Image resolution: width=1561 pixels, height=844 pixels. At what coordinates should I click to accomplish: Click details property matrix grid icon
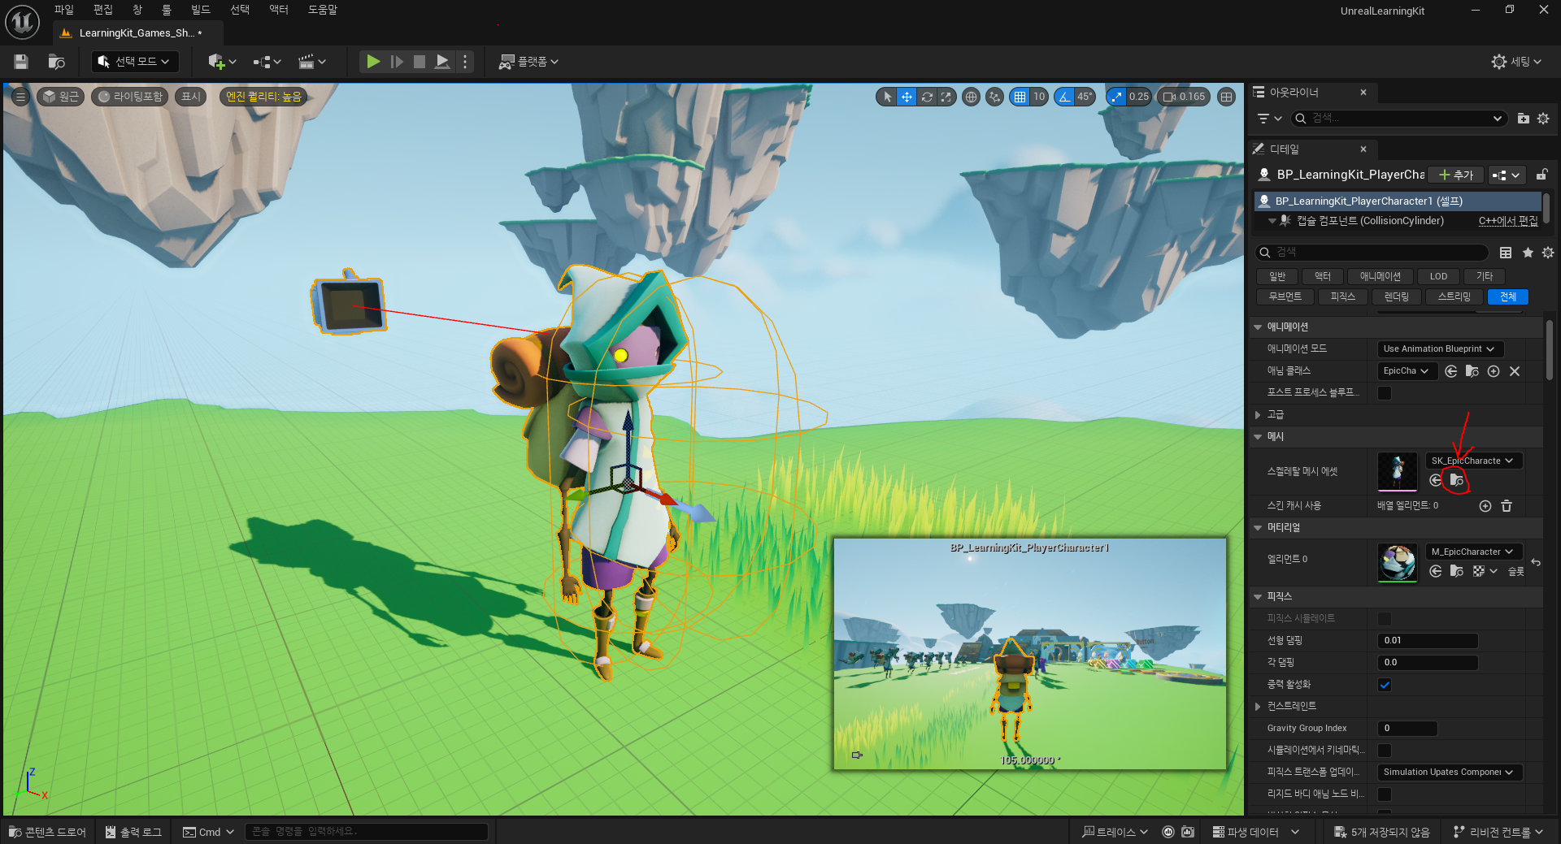(x=1506, y=253)
